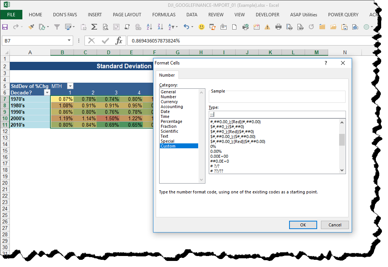
Task: Open the ASAP Utilities tab
Action: click(x=304, y=15)
